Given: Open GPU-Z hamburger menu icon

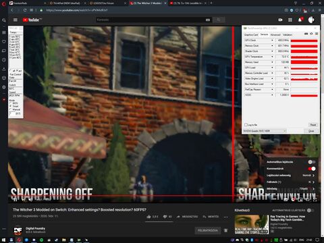Looking at the screenshot, I should tap(317, 34).
